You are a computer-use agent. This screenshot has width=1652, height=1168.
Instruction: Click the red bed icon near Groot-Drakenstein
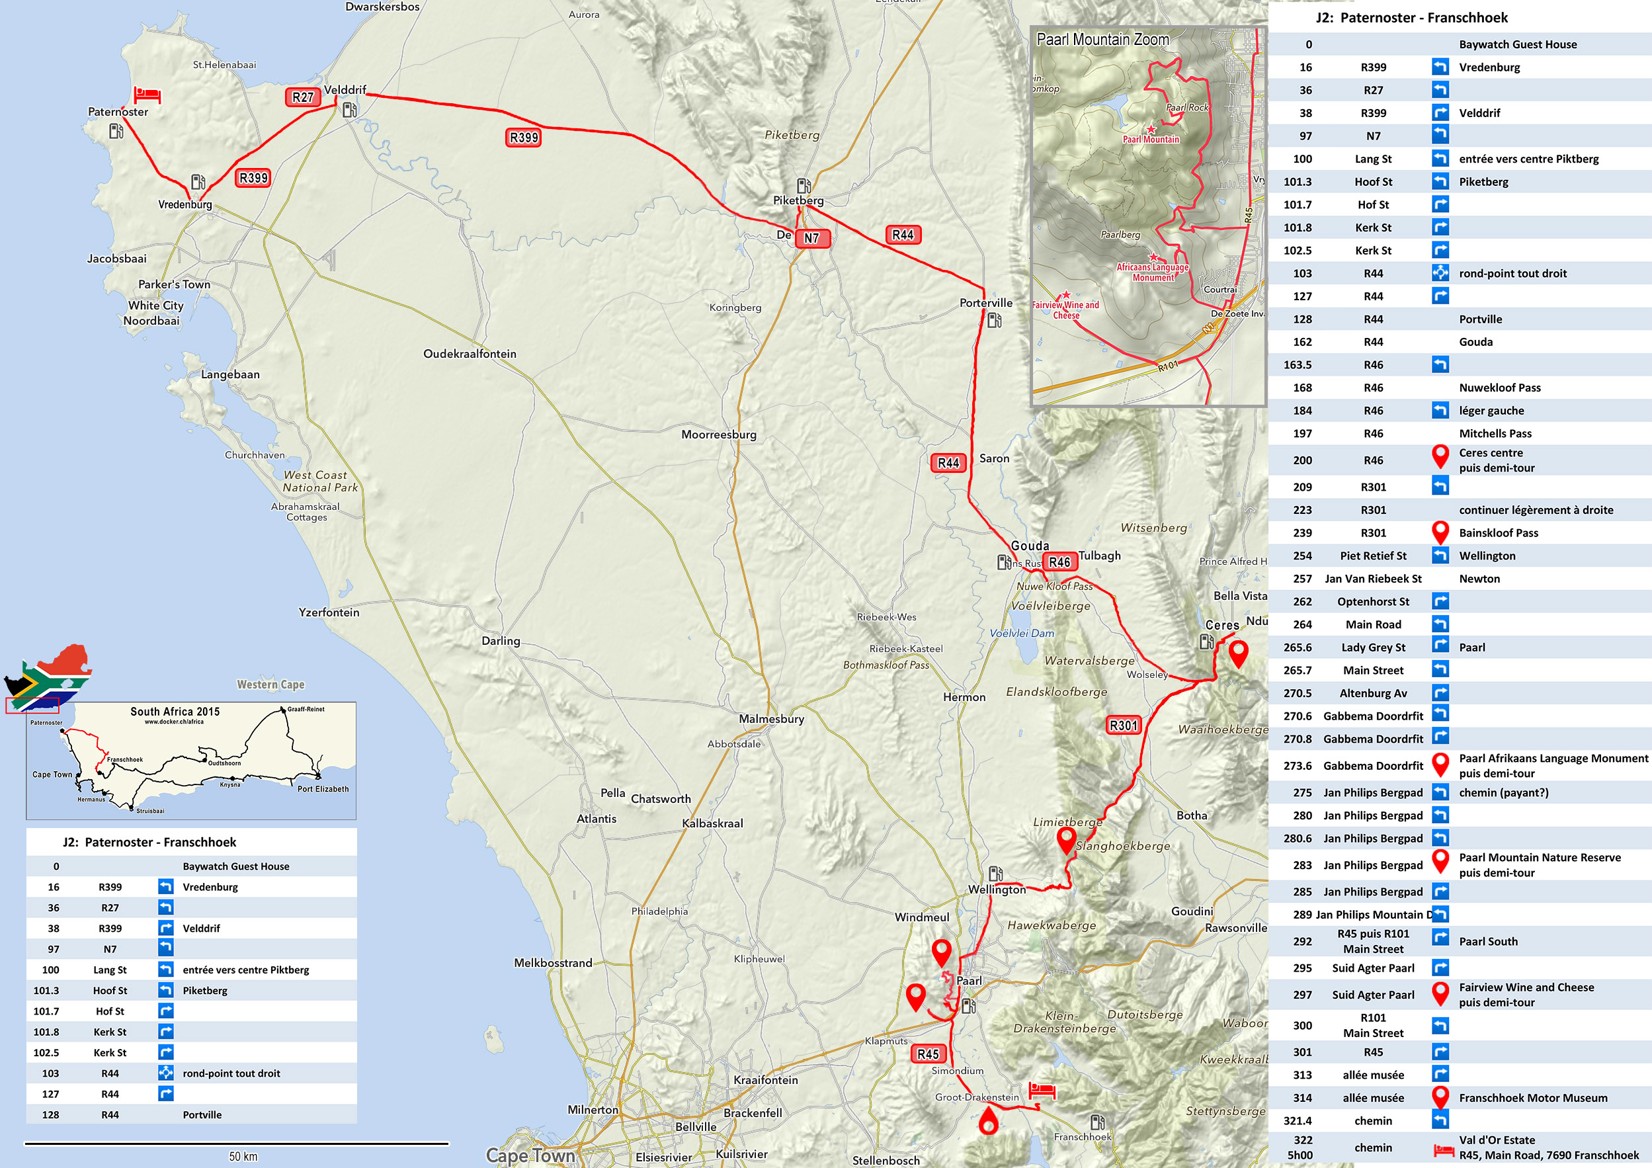point(1041,1090)
